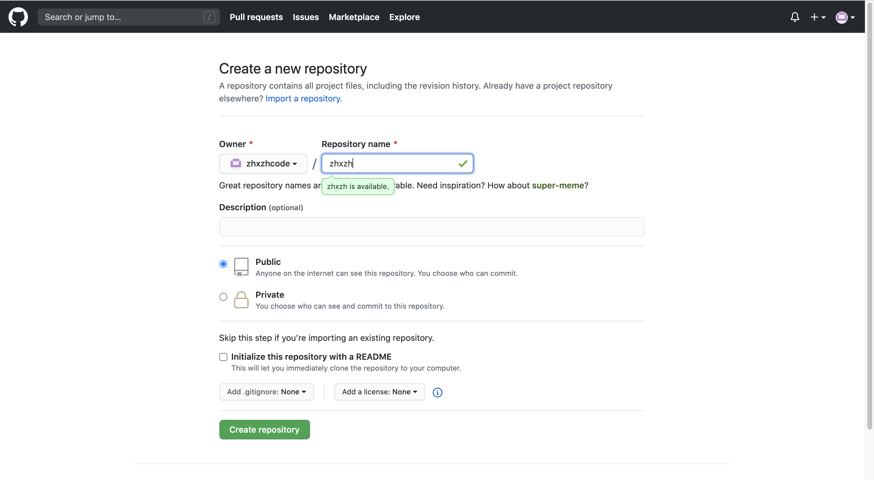874x480 pixels.
Task: Click the Public repository book icon
Action: click(241, 267)
